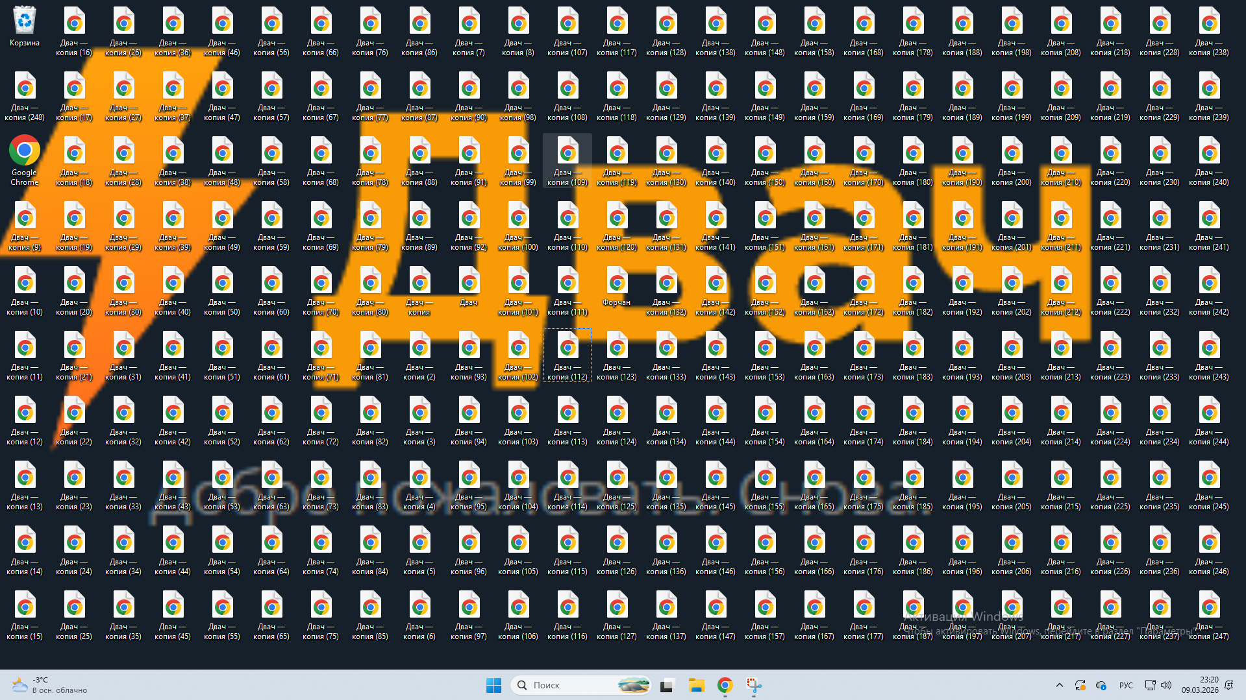This screenshot has width=1246, height=700.
Task: Select shortcut Двач — копия (120)
Action: tap(617, 226)
